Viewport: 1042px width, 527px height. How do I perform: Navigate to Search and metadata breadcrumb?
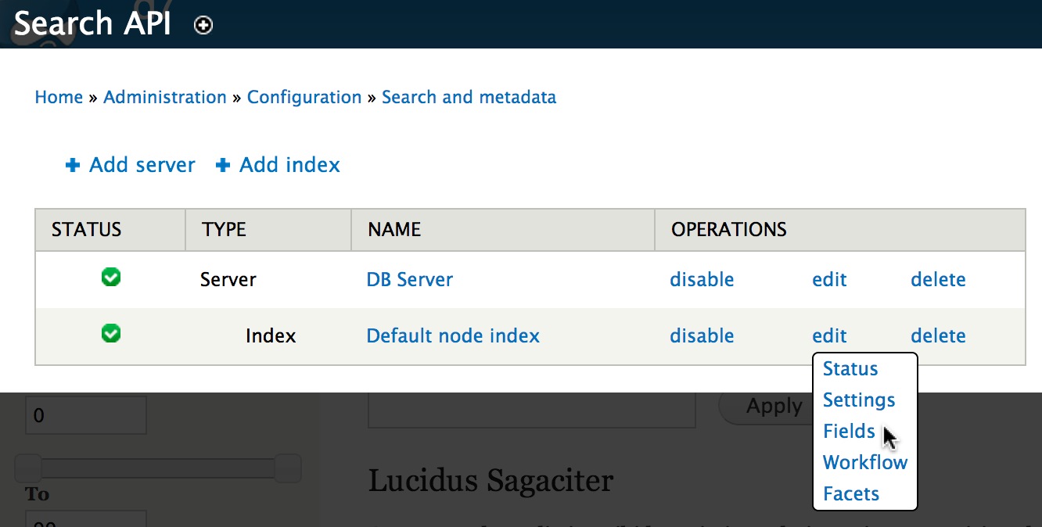(x=469, y=97)
